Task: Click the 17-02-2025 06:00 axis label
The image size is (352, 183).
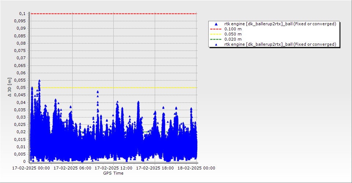Action: (72, 168)
